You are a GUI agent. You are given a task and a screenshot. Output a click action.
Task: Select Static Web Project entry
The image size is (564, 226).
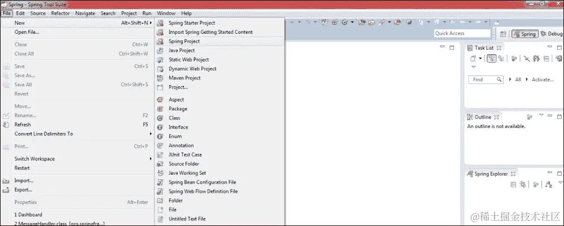(x=220, y=60)
